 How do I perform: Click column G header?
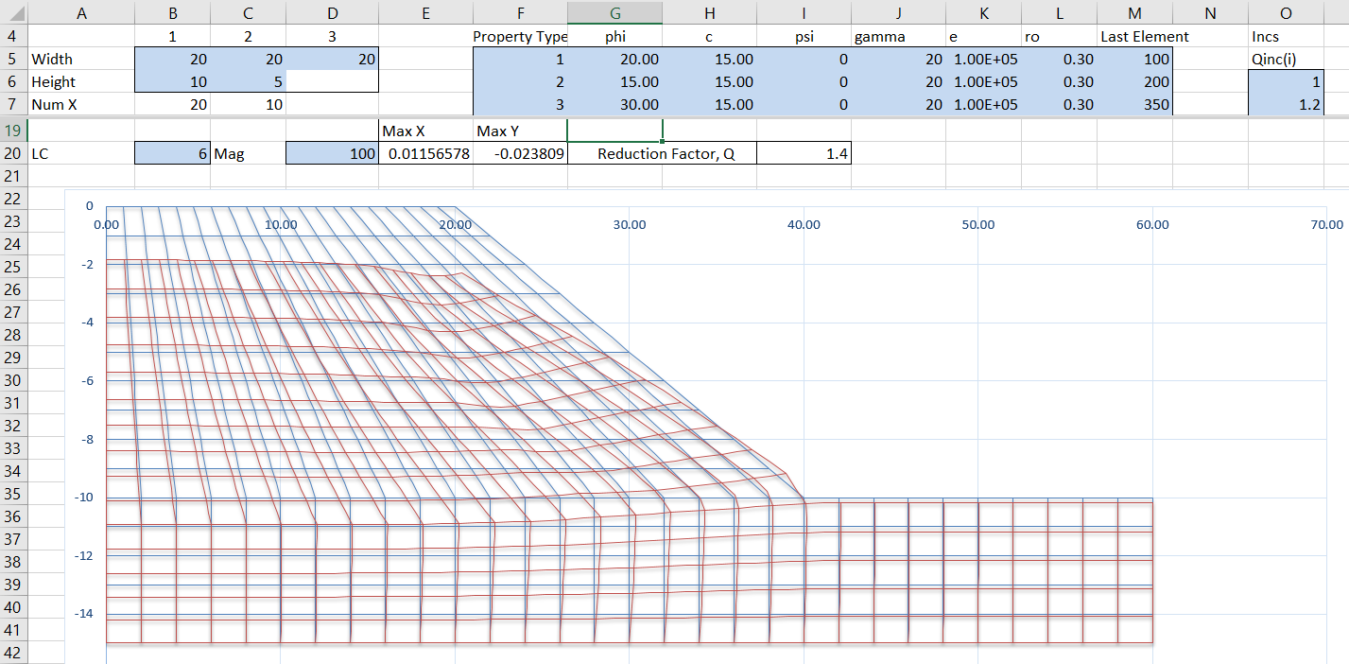[614, 12]
